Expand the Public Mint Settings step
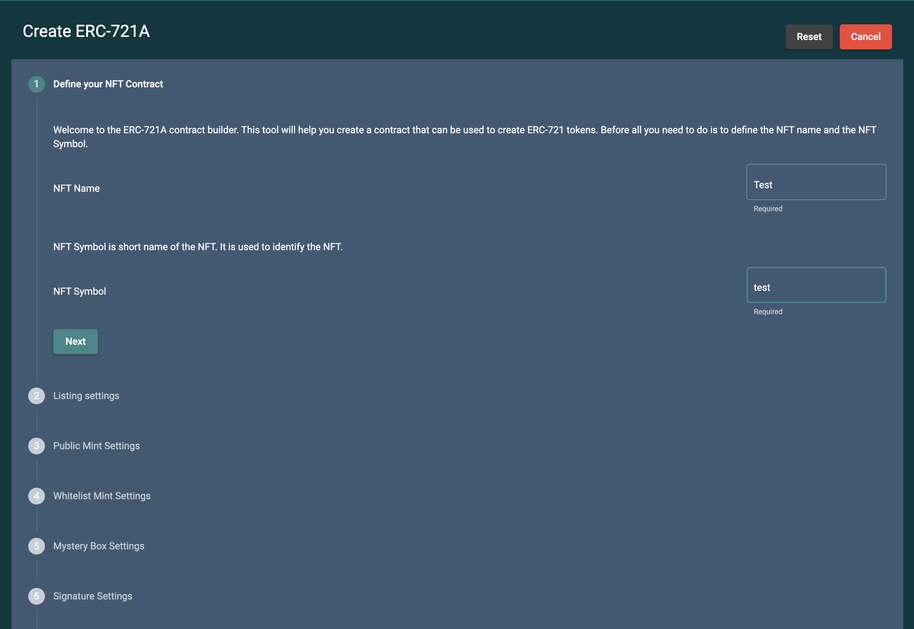Image resolution: width=914 pixels, height=629 pixels. coord(96,446)
